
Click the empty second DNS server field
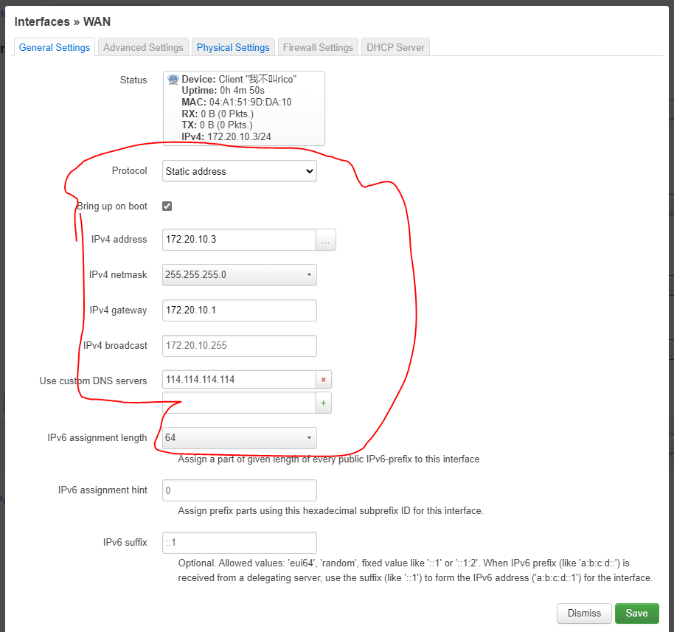pos(239,403)
